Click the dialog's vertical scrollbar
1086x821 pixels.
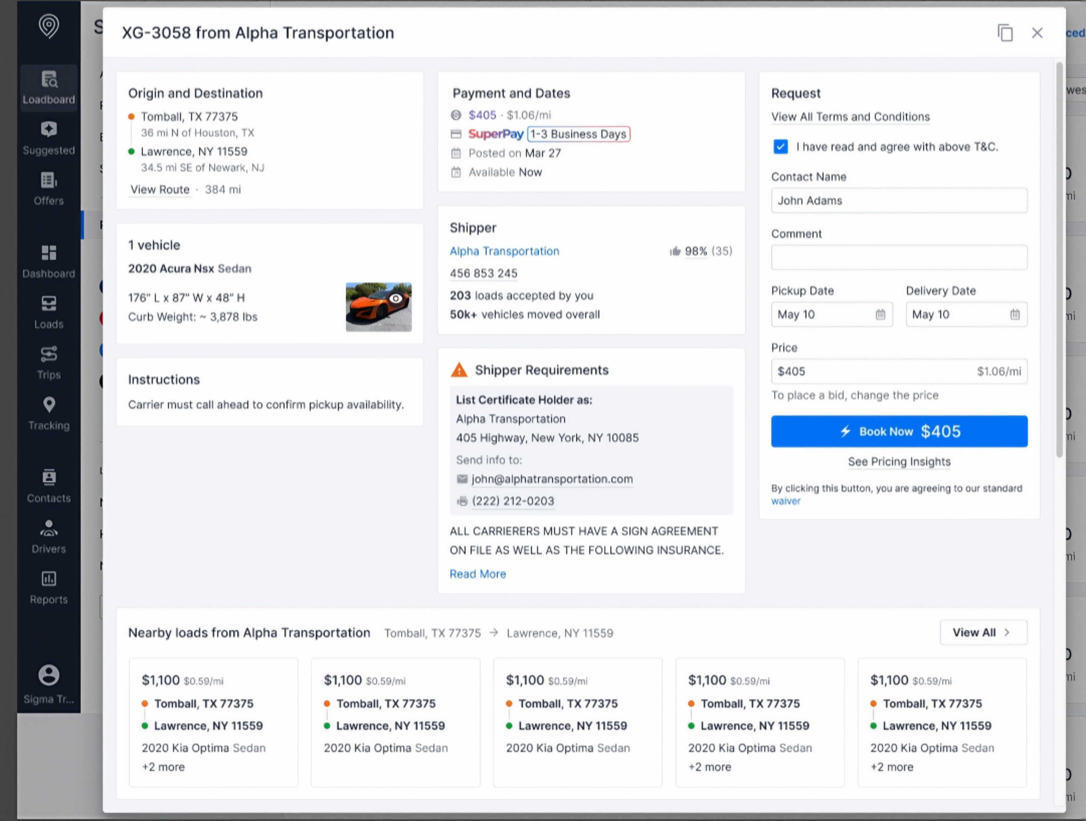point(1060,260)
